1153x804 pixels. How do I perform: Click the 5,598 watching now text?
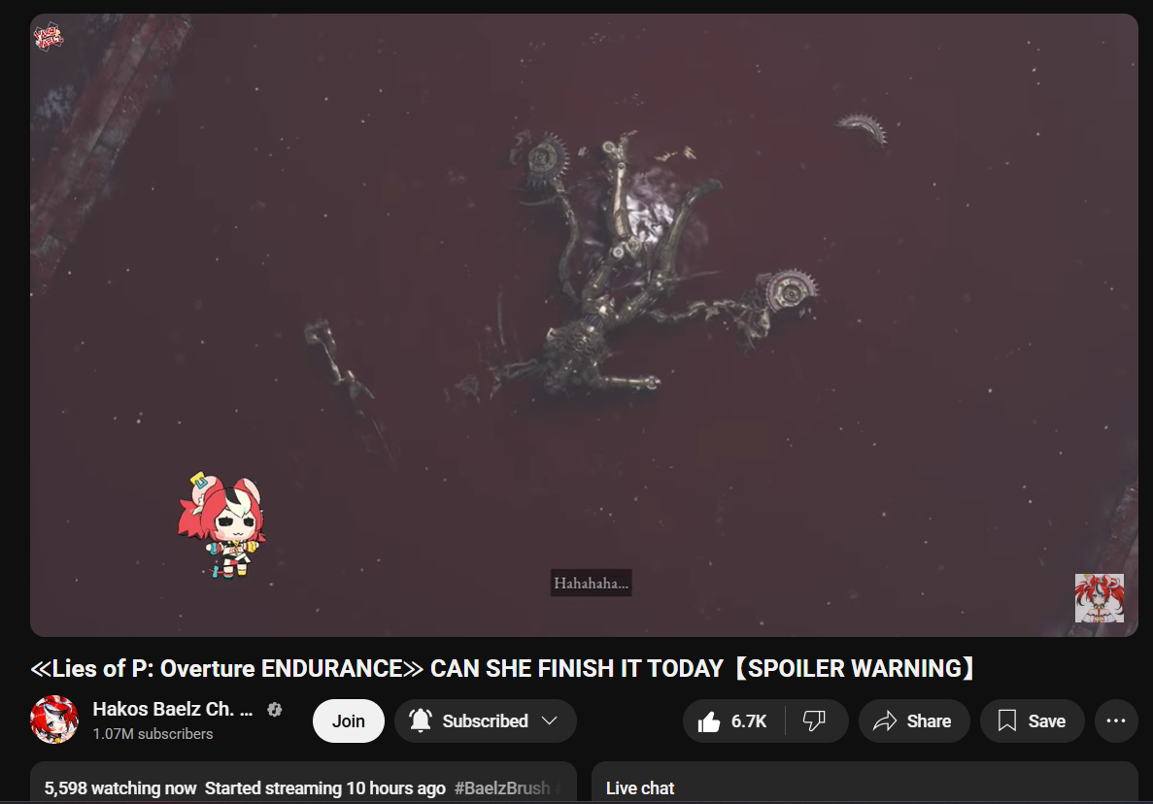click(119, 788)
